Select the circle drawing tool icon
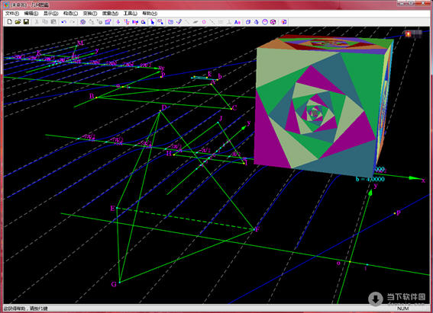The width and height of the screenshot is (433, 313). pos(204,22)
